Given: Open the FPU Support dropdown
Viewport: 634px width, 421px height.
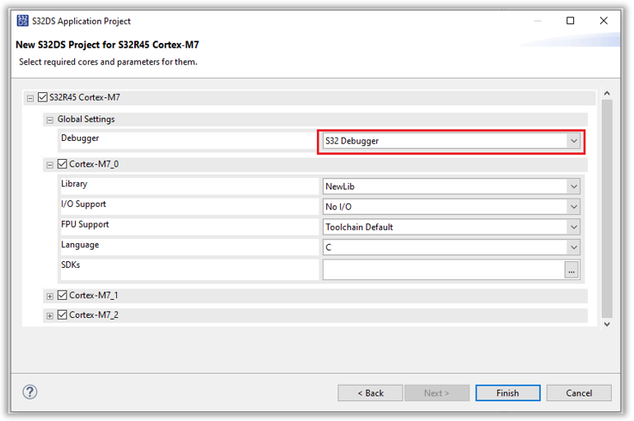Looking at the screenshot, I should 451,227.
